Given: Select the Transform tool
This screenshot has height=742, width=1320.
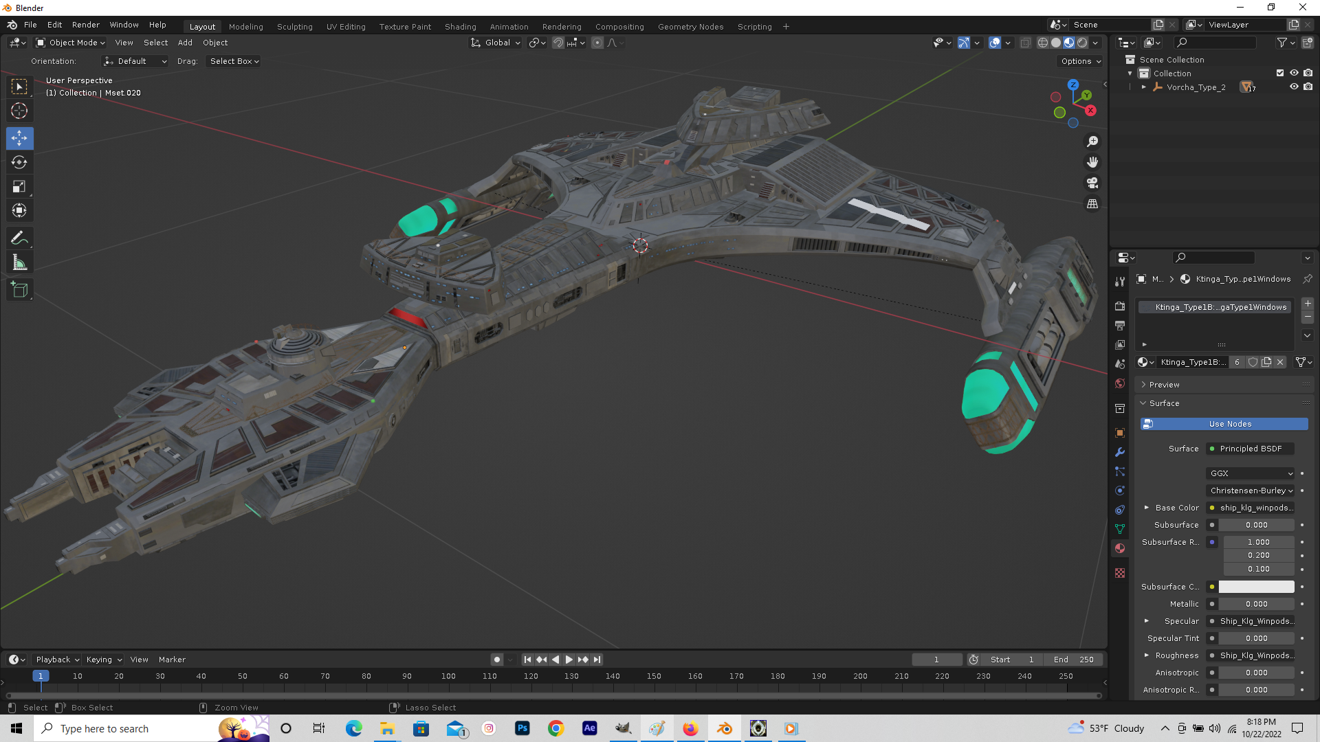Looking at the screenshot, I should (19, 210).
